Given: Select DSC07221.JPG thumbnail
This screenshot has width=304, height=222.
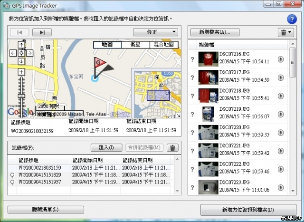Looking at the screenshot, I should [x=208, y=151].
